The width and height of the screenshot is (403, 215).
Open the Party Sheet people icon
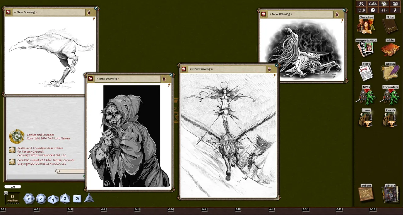pos(373,4)
